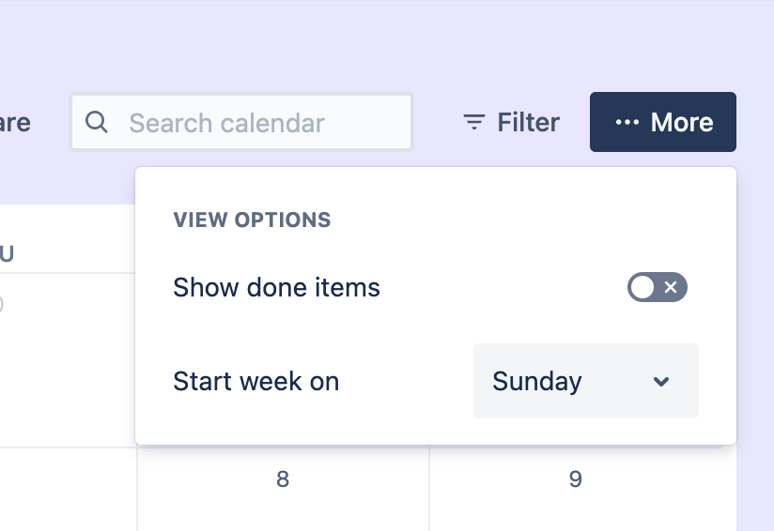Click the Filter lines icon
The width and height of the screenshot is (774, 531).
coord(474,122)
